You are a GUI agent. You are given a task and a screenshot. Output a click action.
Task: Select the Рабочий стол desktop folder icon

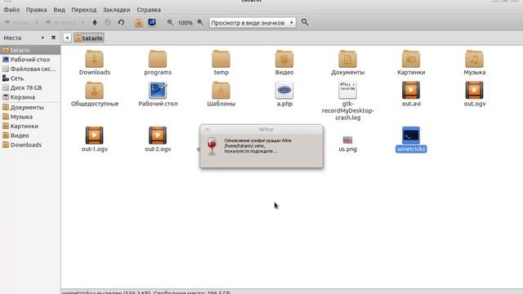coord(158,91)
